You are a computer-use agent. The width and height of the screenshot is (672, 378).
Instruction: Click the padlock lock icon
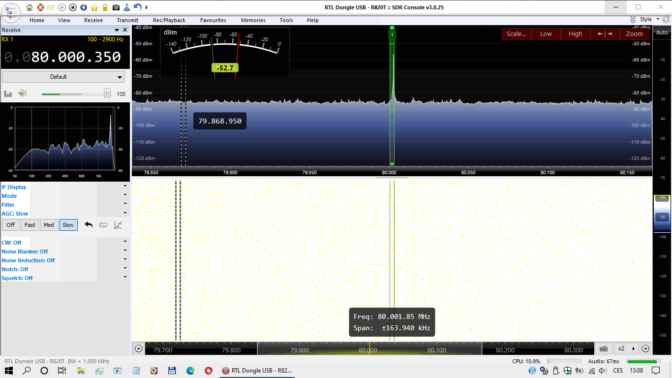(x=105, y=7)
